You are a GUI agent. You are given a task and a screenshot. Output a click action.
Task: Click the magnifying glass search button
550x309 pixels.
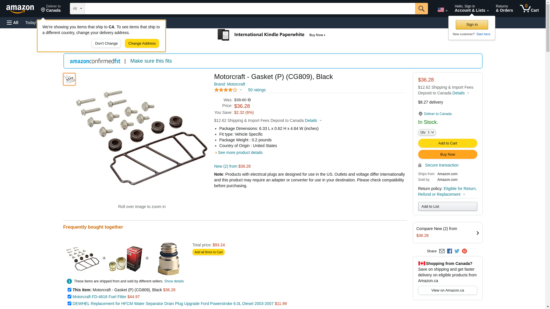point(421,9)
